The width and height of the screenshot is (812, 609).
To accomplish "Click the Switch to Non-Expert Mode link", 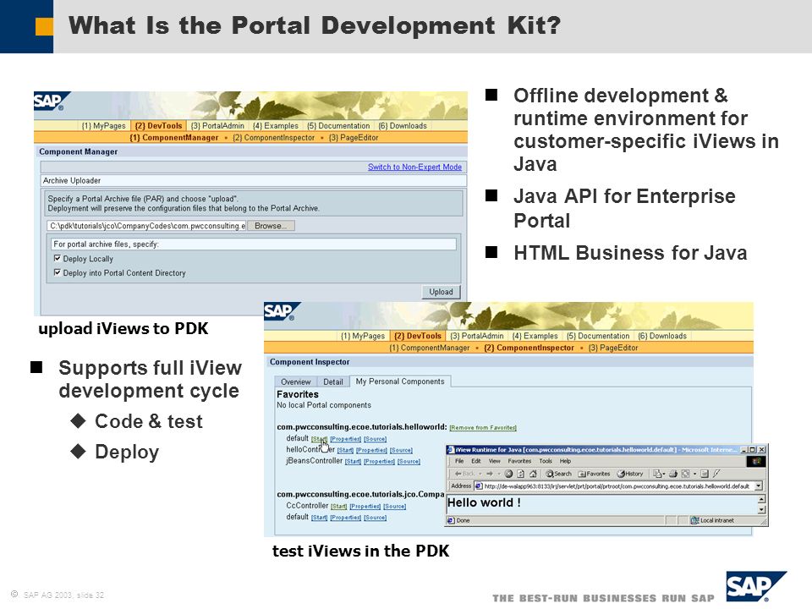I will coord(414,167).
